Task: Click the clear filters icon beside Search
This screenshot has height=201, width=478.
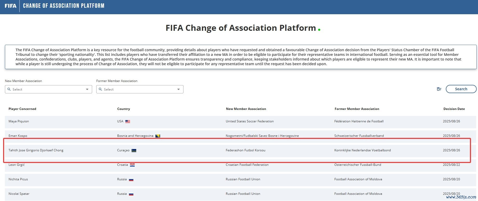Action: 439,89
